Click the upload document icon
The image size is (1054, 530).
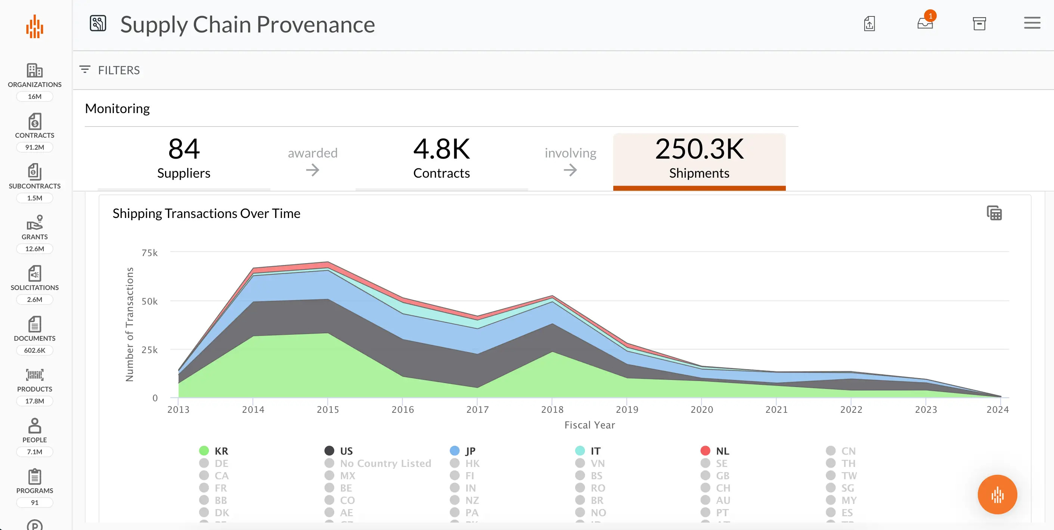tap(869, 23)
